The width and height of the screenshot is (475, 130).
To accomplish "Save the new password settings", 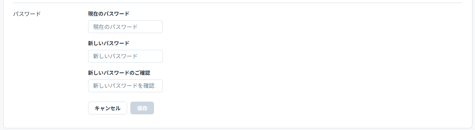I will coord(142,108).
